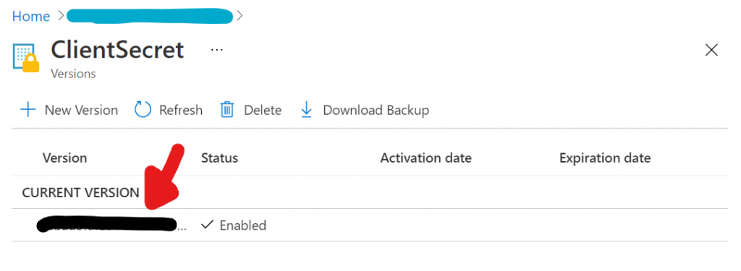Click the New Version label
741x271 pixels.
tap(81, 110)
